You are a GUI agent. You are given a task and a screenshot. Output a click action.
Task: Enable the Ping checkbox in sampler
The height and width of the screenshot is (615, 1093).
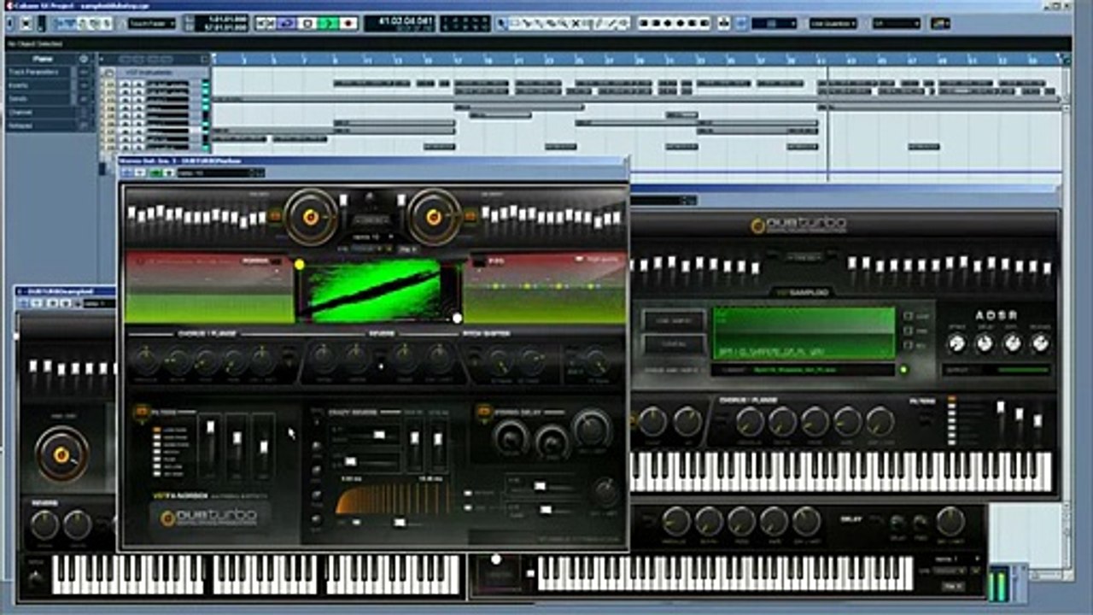tap(909, 331)
